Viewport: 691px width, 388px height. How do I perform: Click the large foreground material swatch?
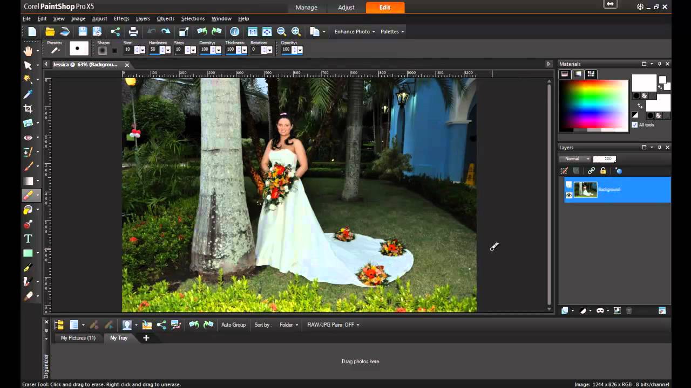tap(643, 84)
